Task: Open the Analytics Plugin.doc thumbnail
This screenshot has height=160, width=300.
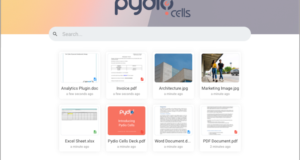Action: (x=80, y=68)
